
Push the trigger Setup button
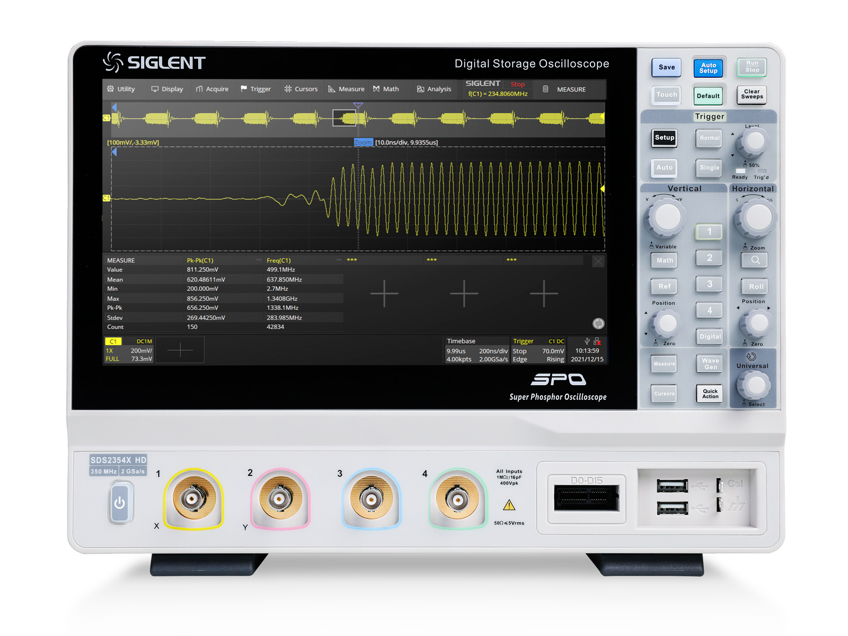[664, 138]
